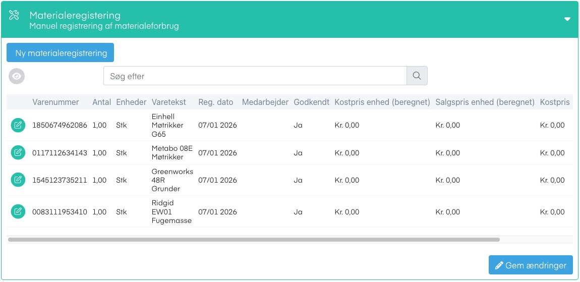Click the Varetekst column header
This screenshot has height=282, width=580.
pos(168,102)
